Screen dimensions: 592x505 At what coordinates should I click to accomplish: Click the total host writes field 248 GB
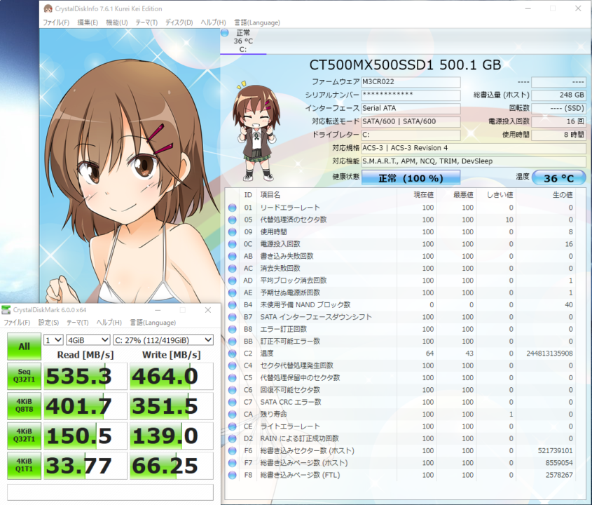[x=559, y=95]
